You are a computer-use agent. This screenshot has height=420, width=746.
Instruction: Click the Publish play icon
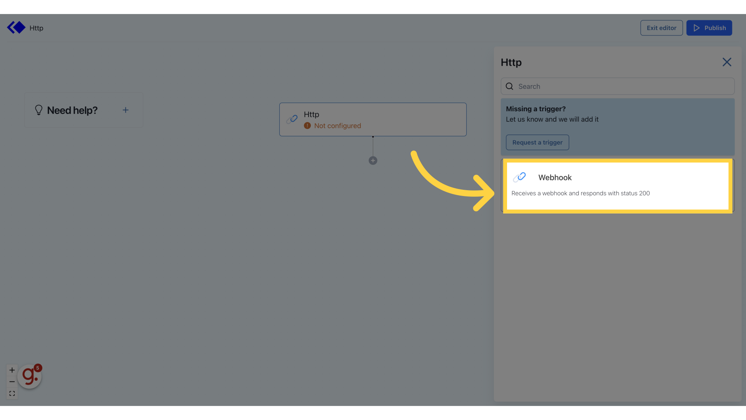pyautogui.click(x=696, y=28)
